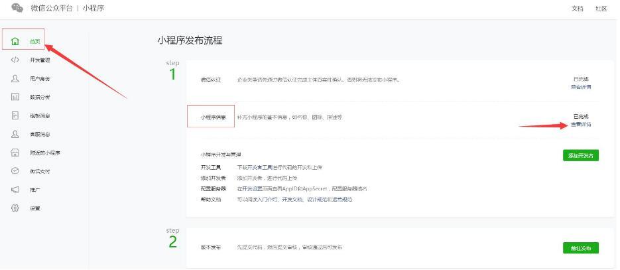Open 附近的小程序 in the sidebar
This screenshot has width=620, height=270.
click(x=45, y=153)
